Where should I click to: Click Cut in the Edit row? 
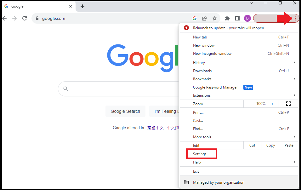[253, 145]
